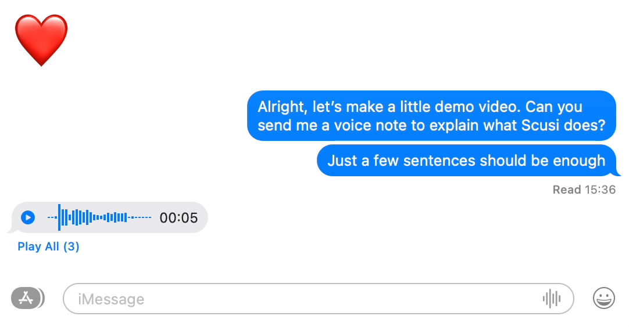The width and height of the screenshot is (629, 327).
Task: Click the dotted end of the waveform
Action: [x=141, y=217]
